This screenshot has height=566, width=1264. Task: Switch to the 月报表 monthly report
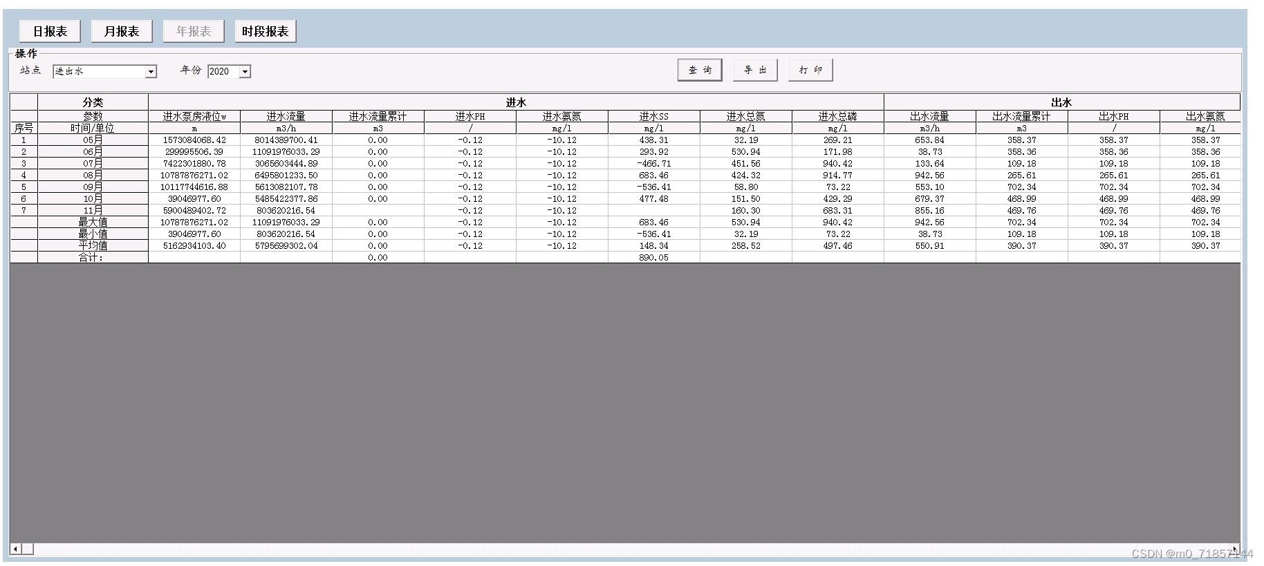click(122, 31)
